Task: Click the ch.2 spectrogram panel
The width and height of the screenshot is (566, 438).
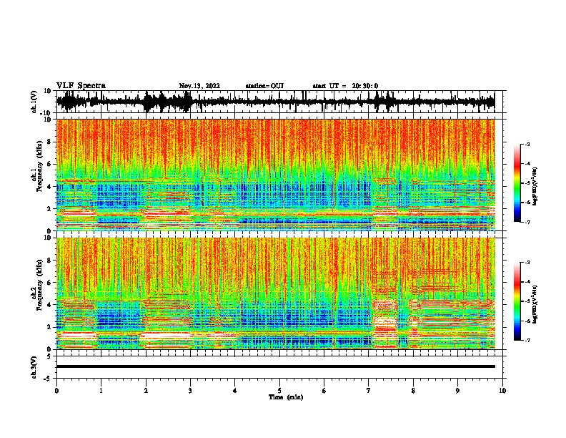Action: tap(276, 293)
